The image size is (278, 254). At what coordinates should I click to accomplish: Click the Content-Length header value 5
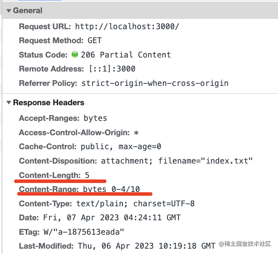click(x=87, y=175)
